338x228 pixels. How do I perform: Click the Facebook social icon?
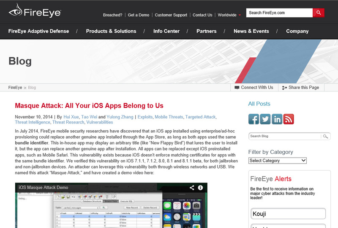click(253, 119)
